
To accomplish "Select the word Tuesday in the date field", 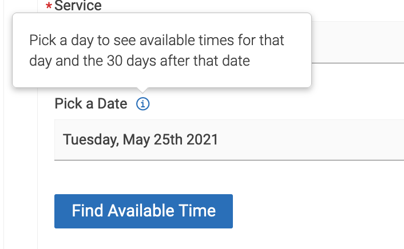I will 91,140.
